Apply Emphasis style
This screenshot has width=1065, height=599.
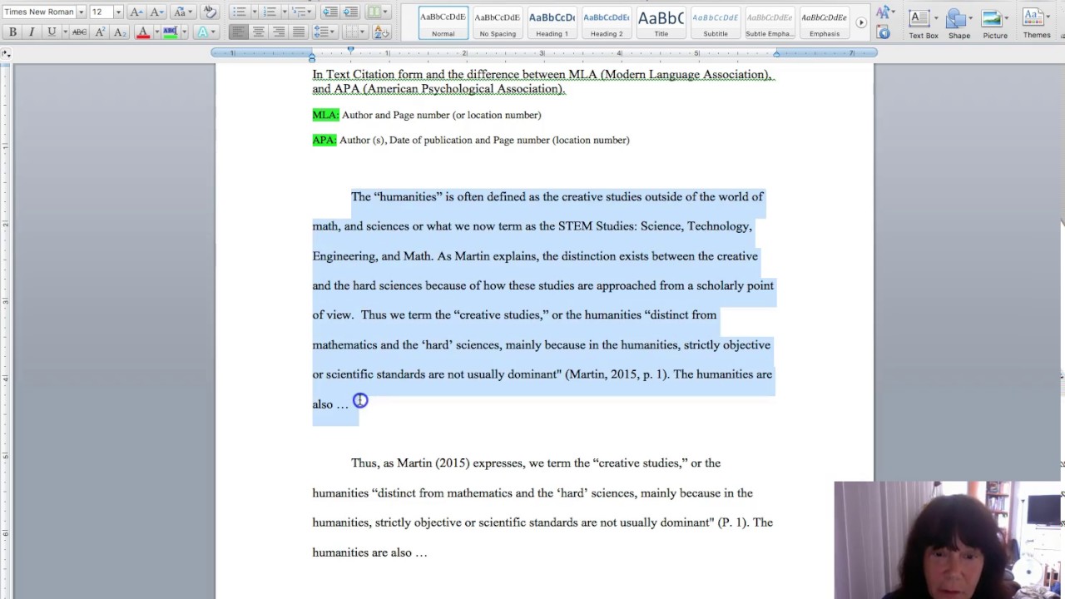coord(825,22)
